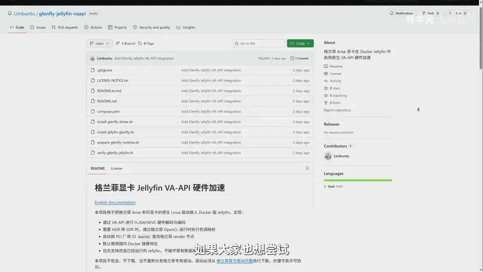
Task: Open prepare-glenfly-runtime.sh file
Action: point(118,142)
